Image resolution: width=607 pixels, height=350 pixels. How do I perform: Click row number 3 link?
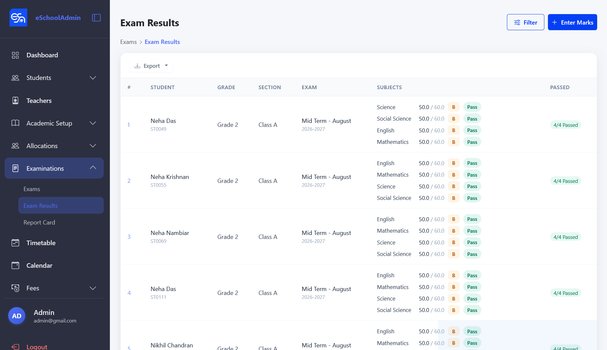coord(129,237)
